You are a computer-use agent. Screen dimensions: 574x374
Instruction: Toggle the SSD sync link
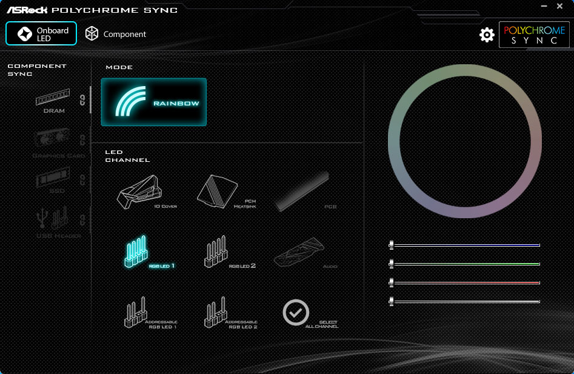82,179
